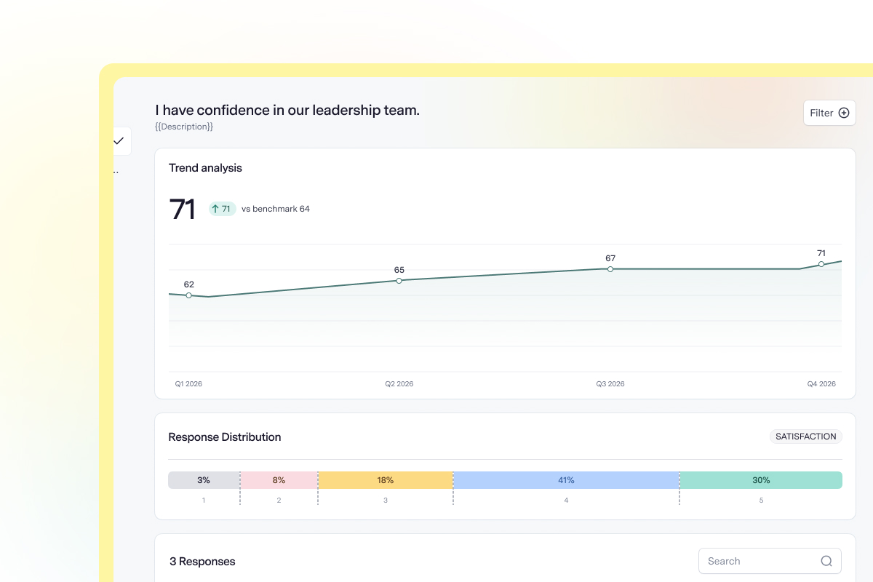Click the {{Description}} placeholder text
The image size is (873, 582).
184,127
